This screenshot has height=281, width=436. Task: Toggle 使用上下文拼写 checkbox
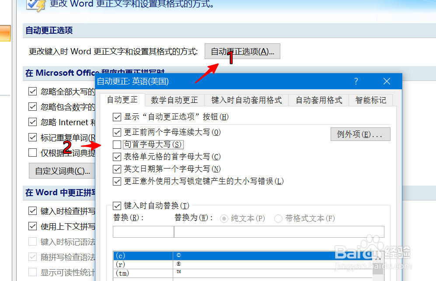32,226
